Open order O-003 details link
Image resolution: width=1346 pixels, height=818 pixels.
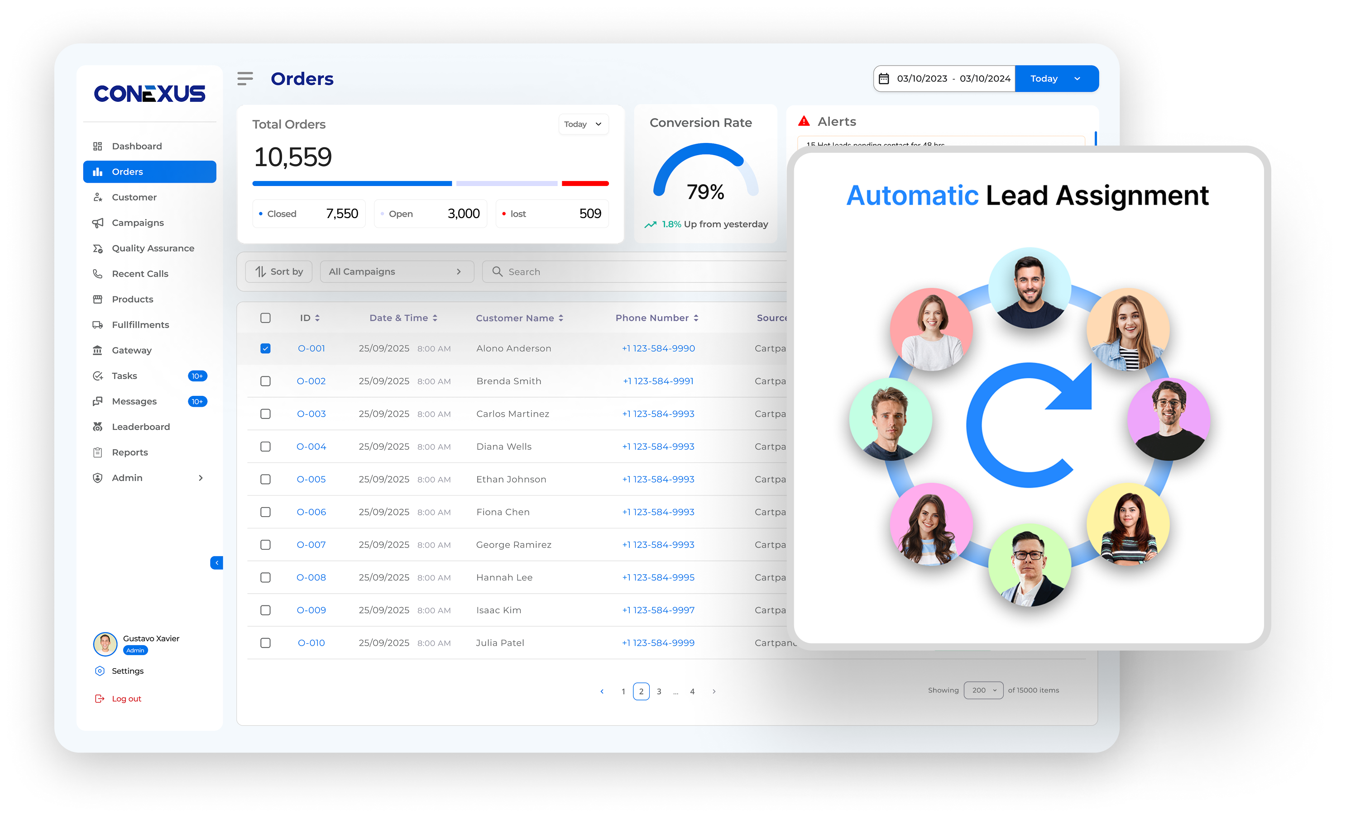[x=311, y=414]
